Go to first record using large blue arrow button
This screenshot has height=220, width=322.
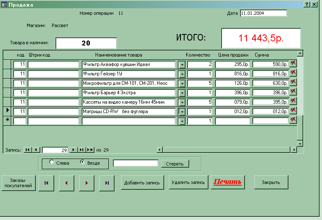(46, 183)
